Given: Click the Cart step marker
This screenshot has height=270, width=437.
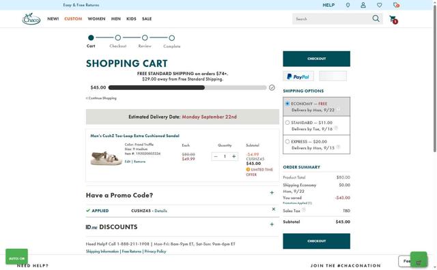Looking at the screenshot, I should (91, 37).
